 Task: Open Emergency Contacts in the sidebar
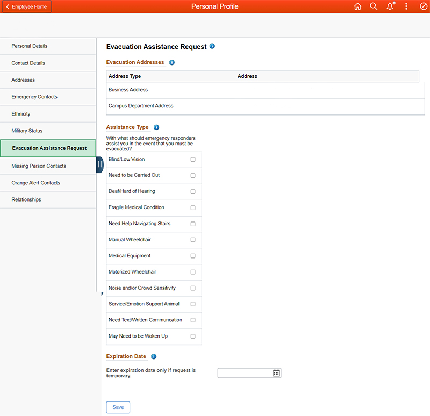point(34,97)
